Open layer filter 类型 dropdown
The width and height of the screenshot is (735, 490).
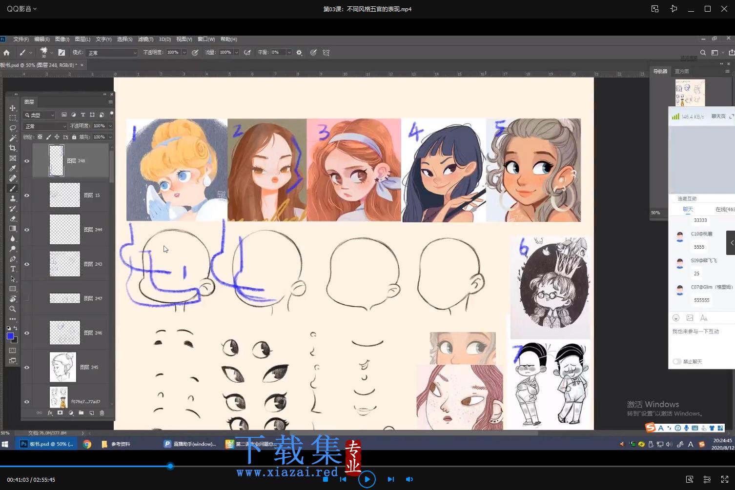[40, 115]
